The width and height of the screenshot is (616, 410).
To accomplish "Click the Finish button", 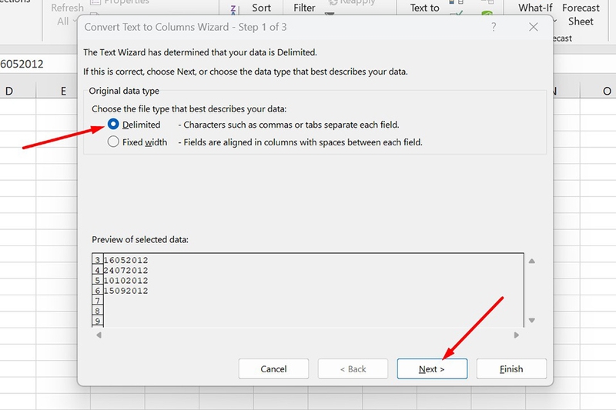I will tap(511, 368).
